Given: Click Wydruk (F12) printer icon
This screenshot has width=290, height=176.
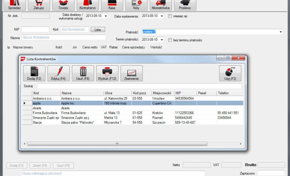Looking at the screenshot, I should 107,73.
